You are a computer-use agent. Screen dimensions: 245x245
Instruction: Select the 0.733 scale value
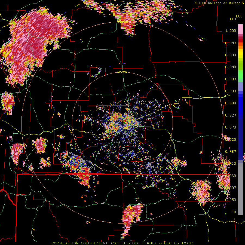231,91
